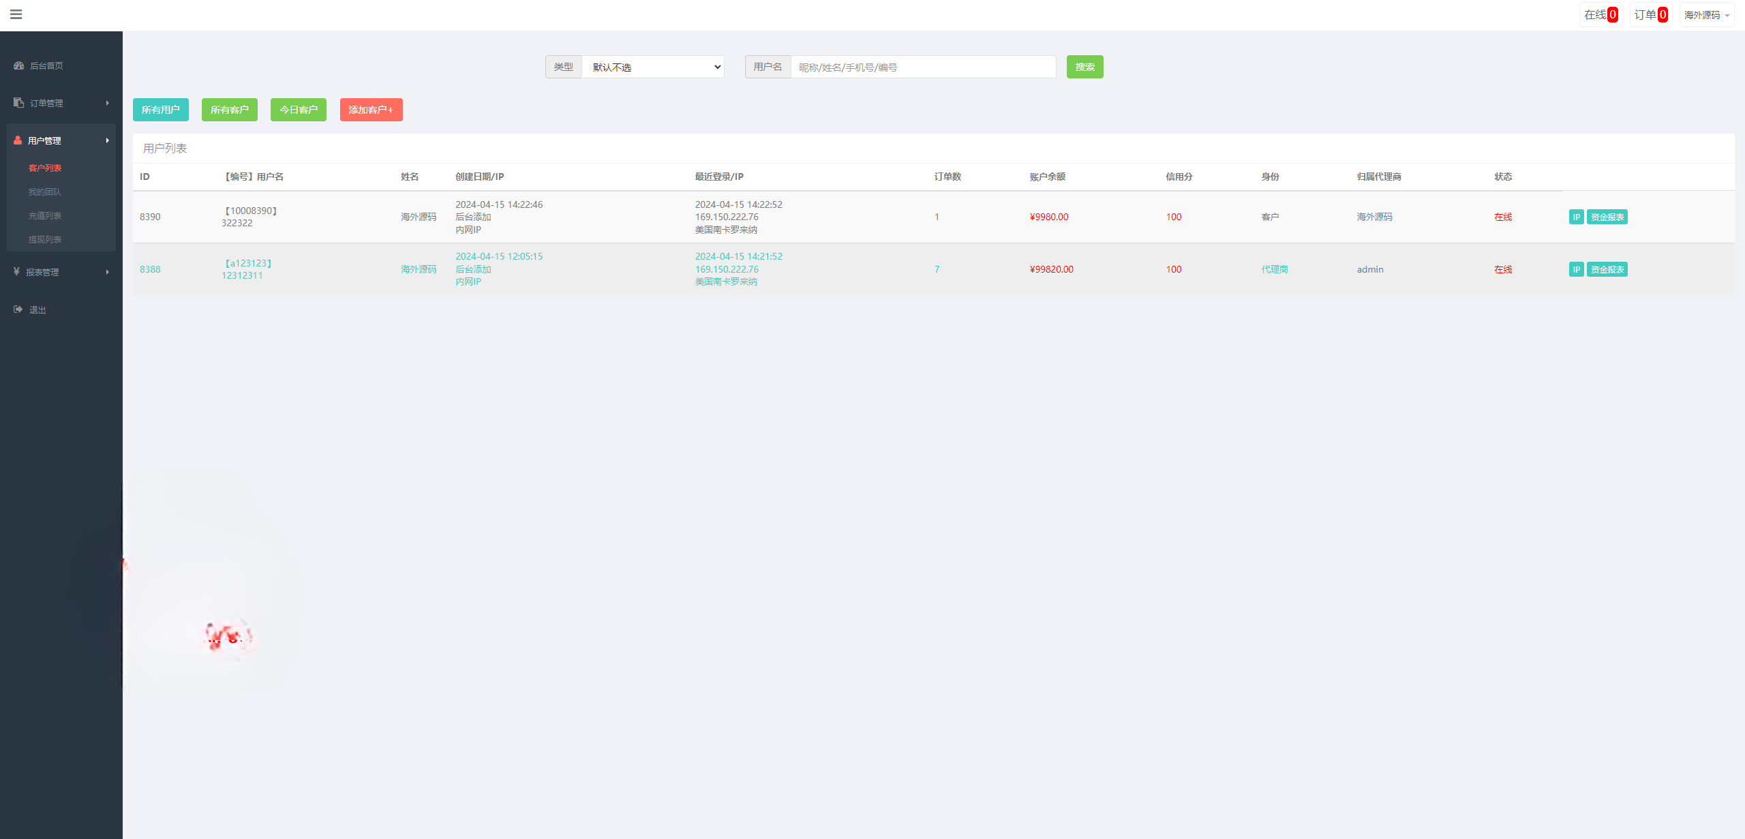Click the yen icon beside 报表管理
Image resolution: width=1745 pixels, height=839 pixels.
[x=16, y=272]
